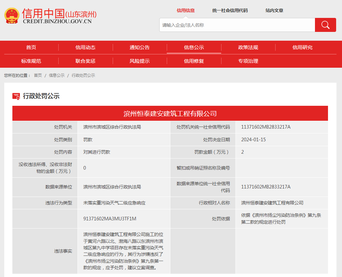Select the 信用信息 search tab
The width and height of the screenshot is (342, 277).
[186, 10]
